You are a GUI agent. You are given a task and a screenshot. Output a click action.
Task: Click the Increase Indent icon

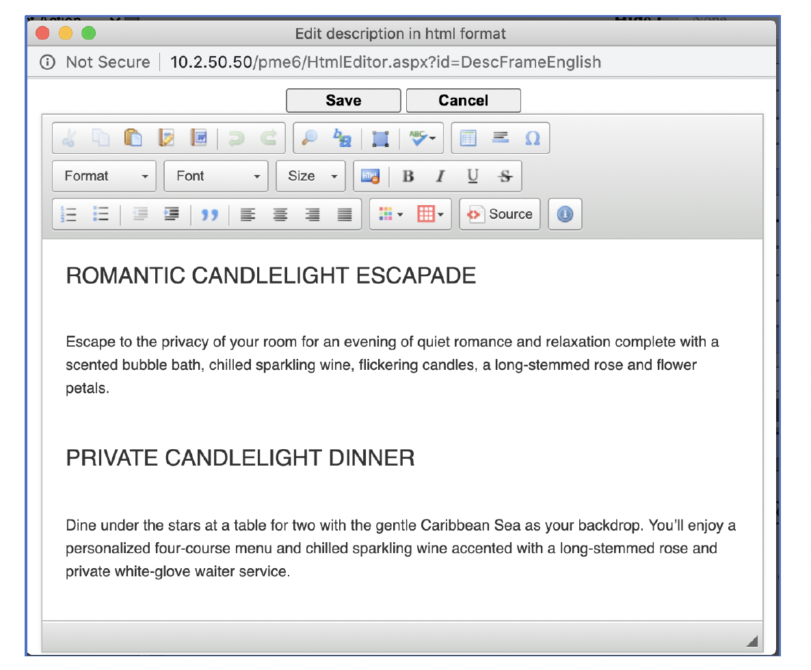171,214
